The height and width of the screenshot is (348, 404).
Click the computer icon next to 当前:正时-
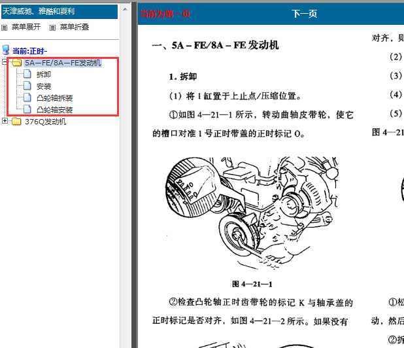point(6,50)
